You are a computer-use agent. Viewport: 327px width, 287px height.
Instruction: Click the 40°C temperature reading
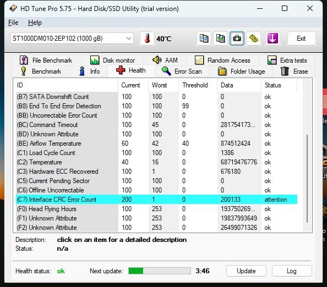click(x=164, y=38)
